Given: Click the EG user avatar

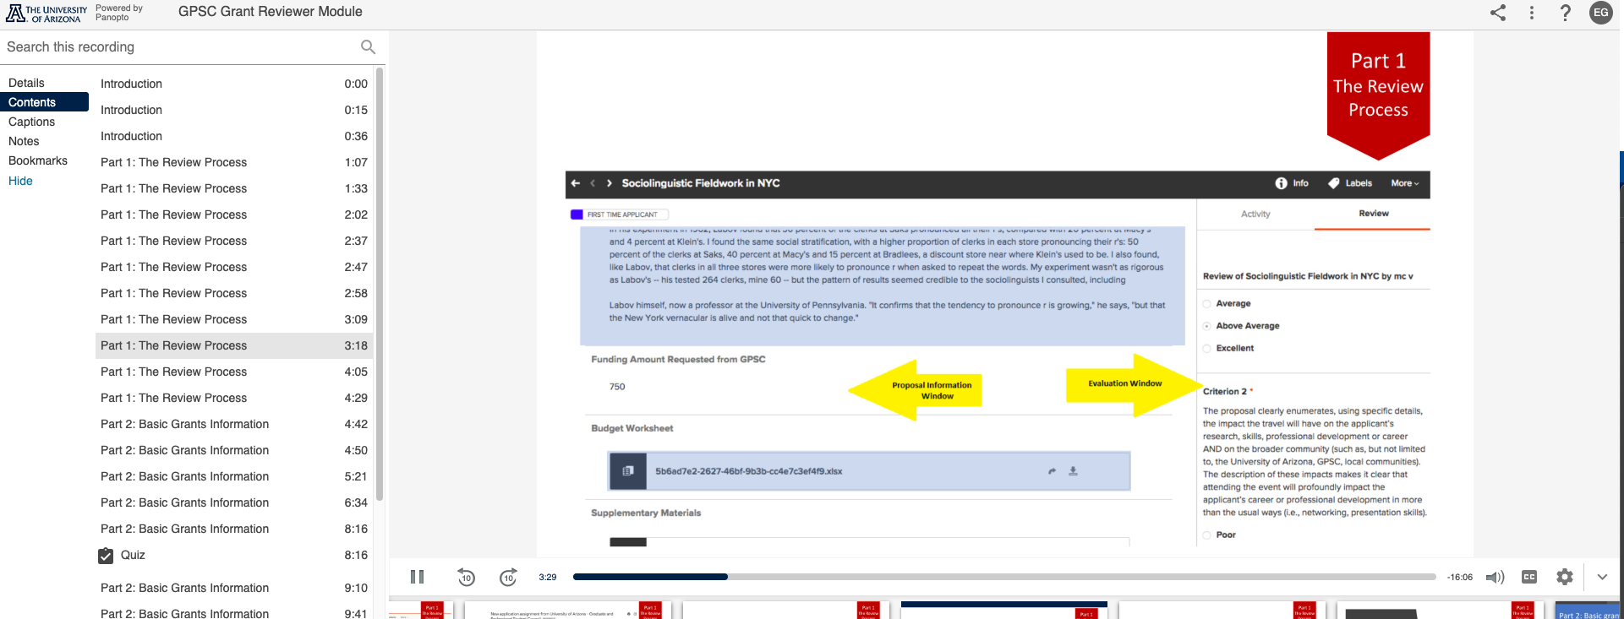Looking at the screenshot, I should 1601,13.
